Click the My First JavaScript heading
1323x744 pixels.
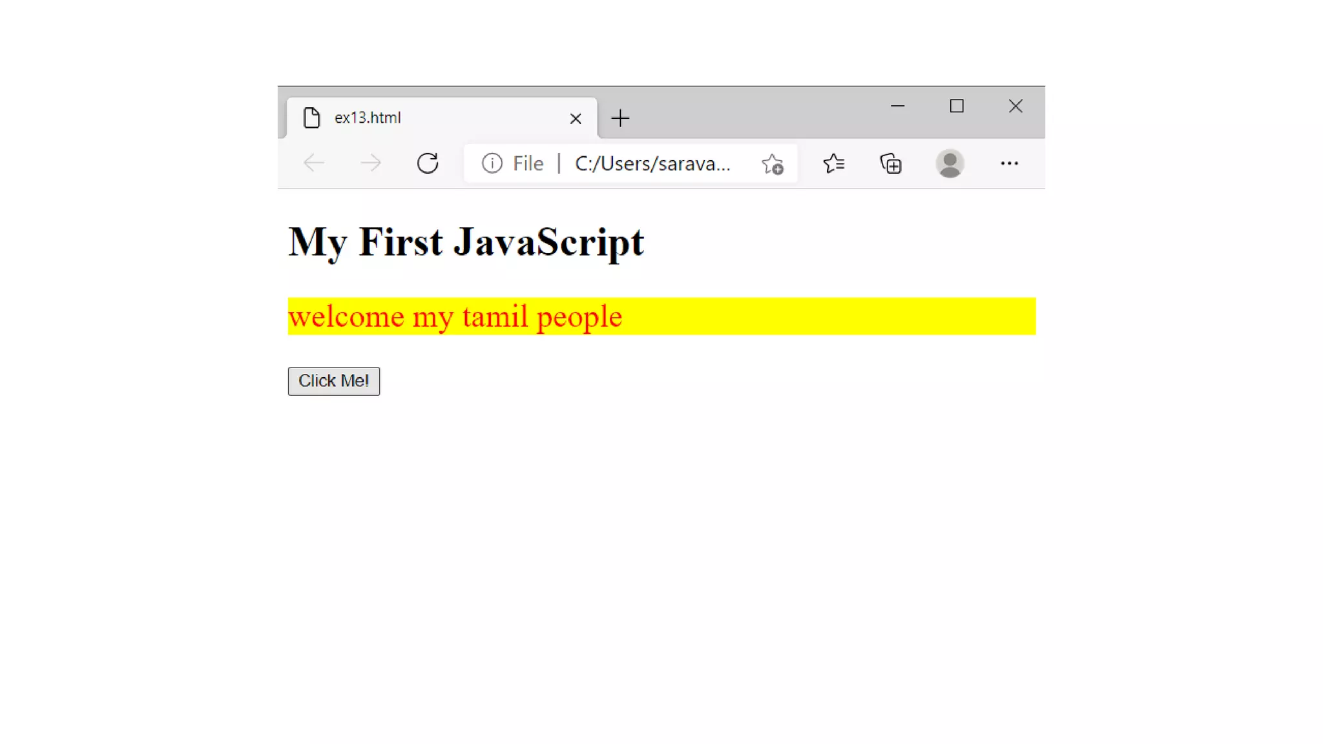pyautogui.click(x=466, y=242)
